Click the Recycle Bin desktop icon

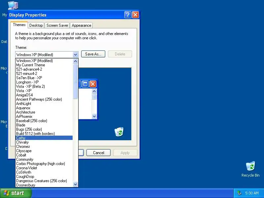pyautogui.click(x=250, y=169)
